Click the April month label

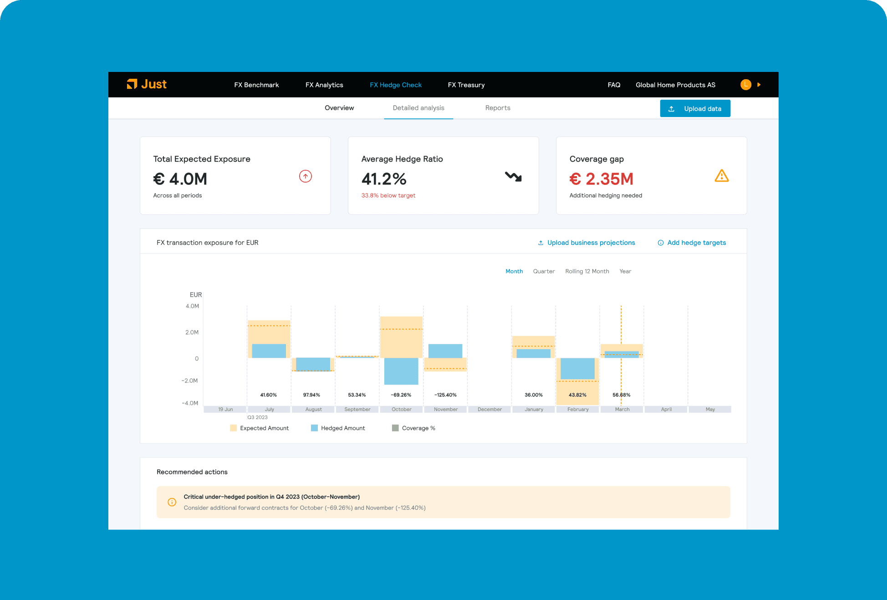pyautogui.click(x=666, y=409)
